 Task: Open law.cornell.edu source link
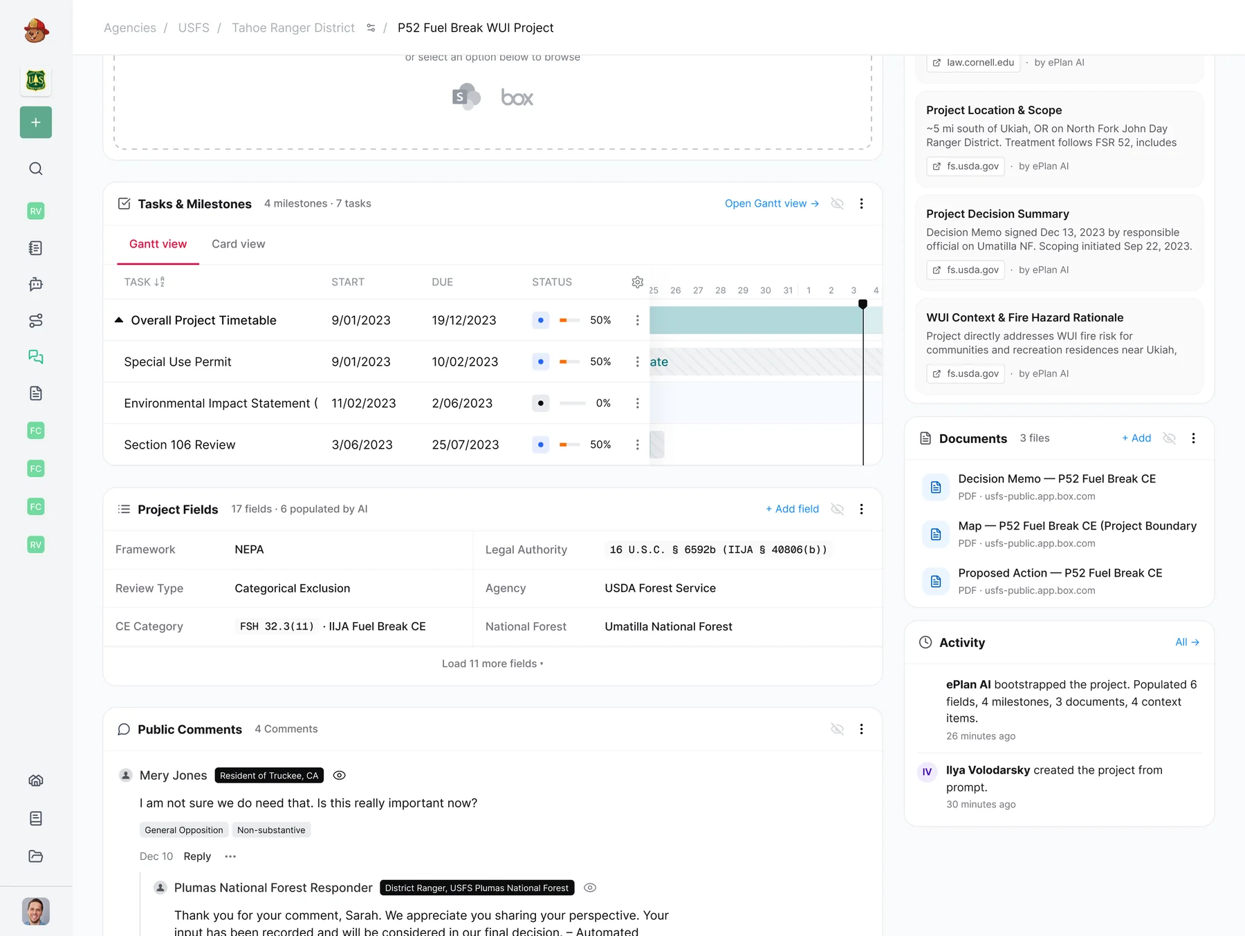click(973, 62)
